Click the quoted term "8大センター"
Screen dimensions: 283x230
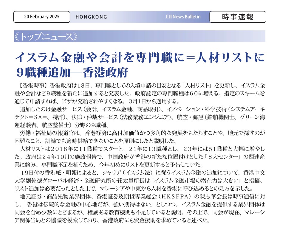tap(223, 157)
